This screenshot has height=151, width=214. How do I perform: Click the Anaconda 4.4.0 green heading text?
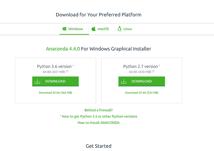point(63,49)
